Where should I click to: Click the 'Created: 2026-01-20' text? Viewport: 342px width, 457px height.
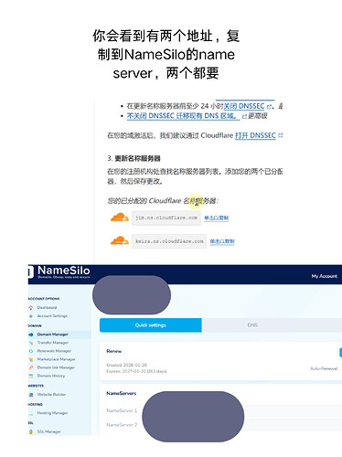click(127, 365)
